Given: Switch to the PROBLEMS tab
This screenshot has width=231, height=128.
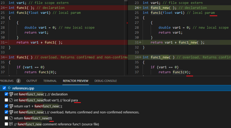Looking at the screenshot, I should pos(7,81).
